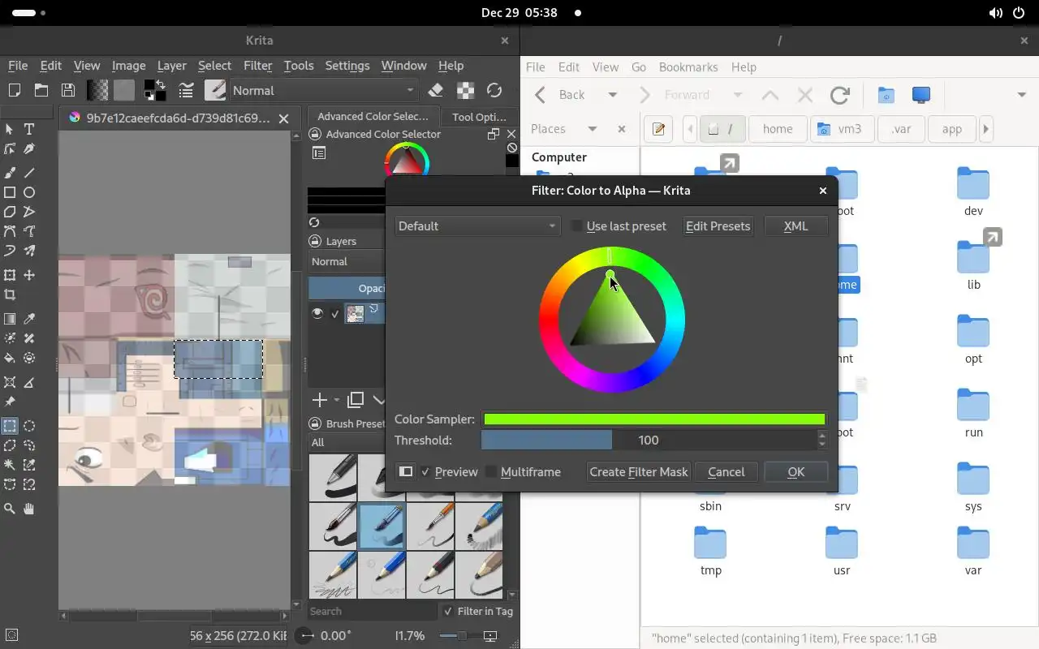Switch to the Tool Options tab

479,117
